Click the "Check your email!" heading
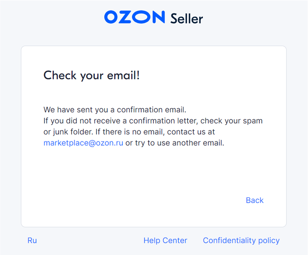This screenshot has height=255, width=308. click(x=92, y=75)
